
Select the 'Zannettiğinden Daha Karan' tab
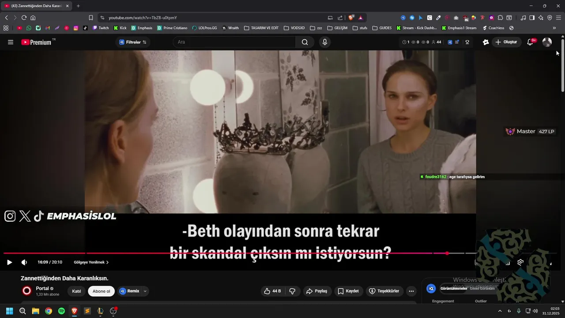(37, 6)
